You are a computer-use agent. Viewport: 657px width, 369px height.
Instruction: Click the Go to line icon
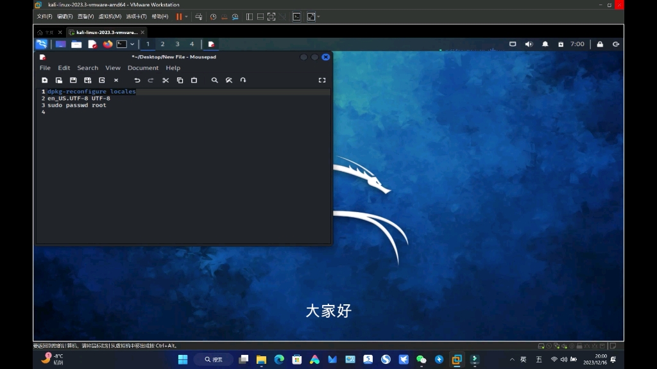[x=243, y=80]
